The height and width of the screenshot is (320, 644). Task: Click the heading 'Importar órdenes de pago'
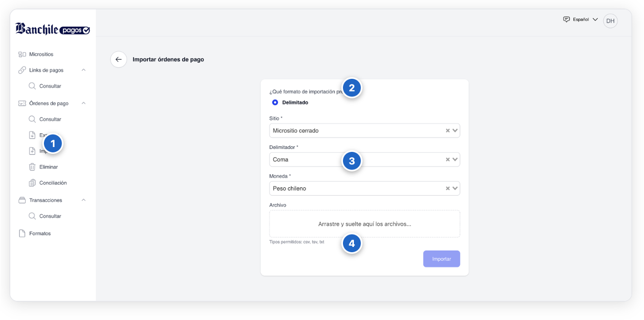168,60
